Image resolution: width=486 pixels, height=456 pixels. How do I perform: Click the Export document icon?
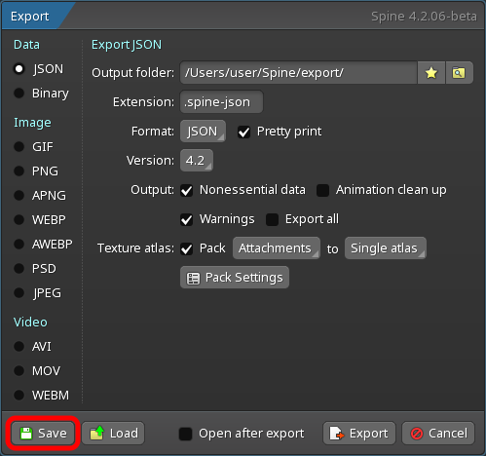tap(337, 434)
